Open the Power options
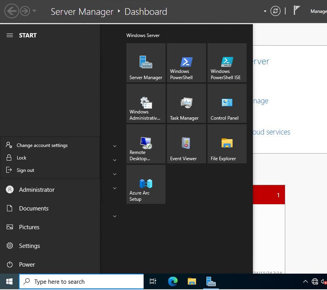The width and height of the screenshot is (327, 290). pos(50,265)
